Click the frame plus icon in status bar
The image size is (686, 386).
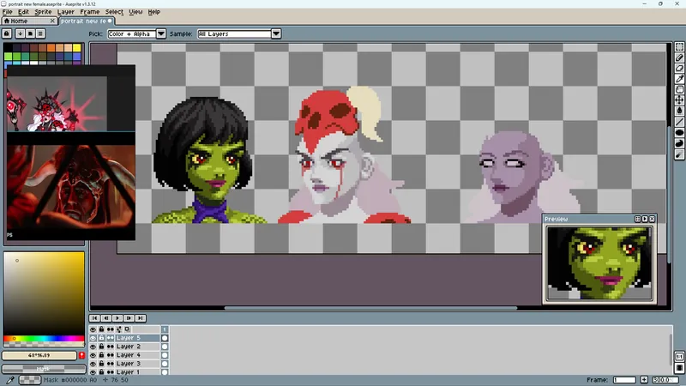tap(644, 380)
